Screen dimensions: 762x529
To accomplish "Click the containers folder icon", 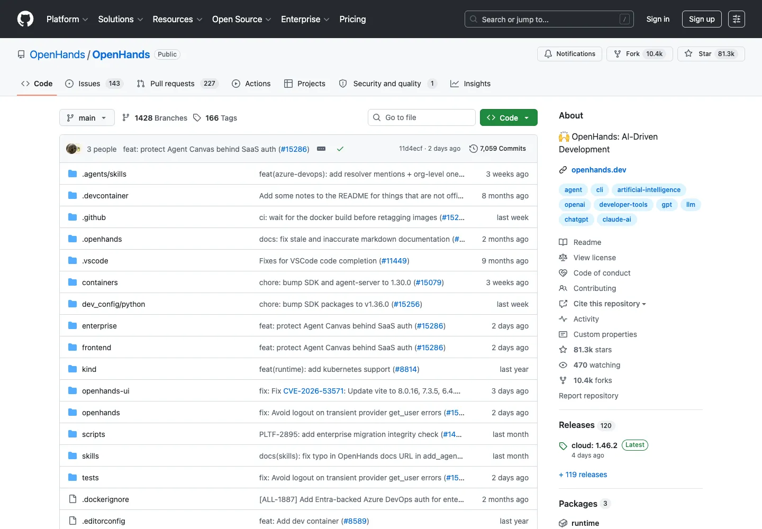I will click(72, 282).
